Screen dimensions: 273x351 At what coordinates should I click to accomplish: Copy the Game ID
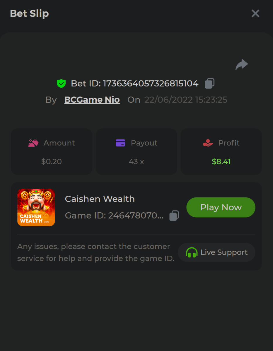click(174, 216)
